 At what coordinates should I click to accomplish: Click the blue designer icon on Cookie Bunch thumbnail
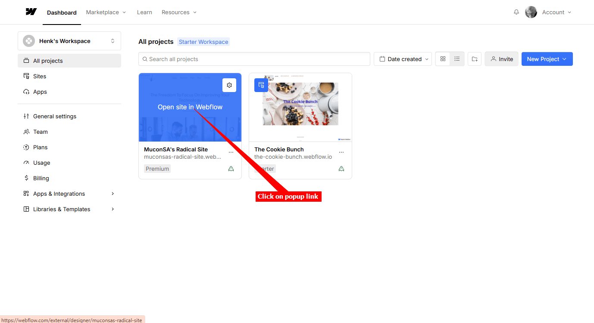coord(261,85)
